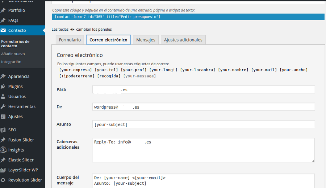The width and height of the screenshot is (326, 188).
Task: Click the Ajustes settings icon
Action: click(x=3, y=117)
